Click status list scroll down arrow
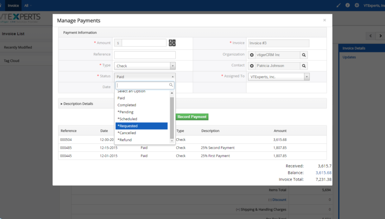385x219 pixels. click(x=172, y=141)
